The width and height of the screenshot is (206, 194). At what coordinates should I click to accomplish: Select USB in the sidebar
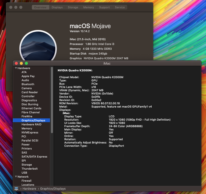(x=24, y=173)
